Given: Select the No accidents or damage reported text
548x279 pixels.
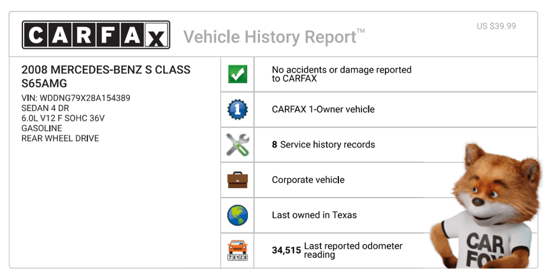Looking at the screenshot, I should point(342,74).
